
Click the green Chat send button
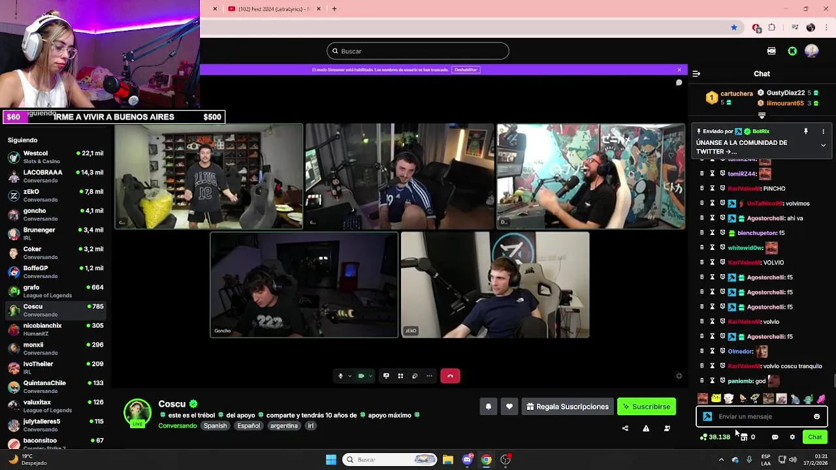pyautogui.click(x=815, y=437)
